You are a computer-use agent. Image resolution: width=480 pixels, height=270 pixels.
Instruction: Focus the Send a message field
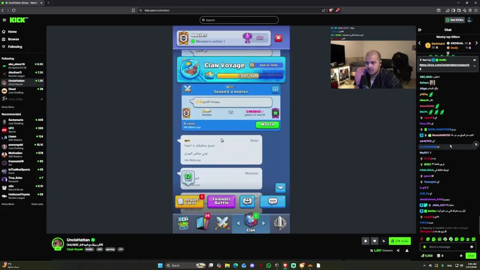pyautogui.click(x=448, y=247)
